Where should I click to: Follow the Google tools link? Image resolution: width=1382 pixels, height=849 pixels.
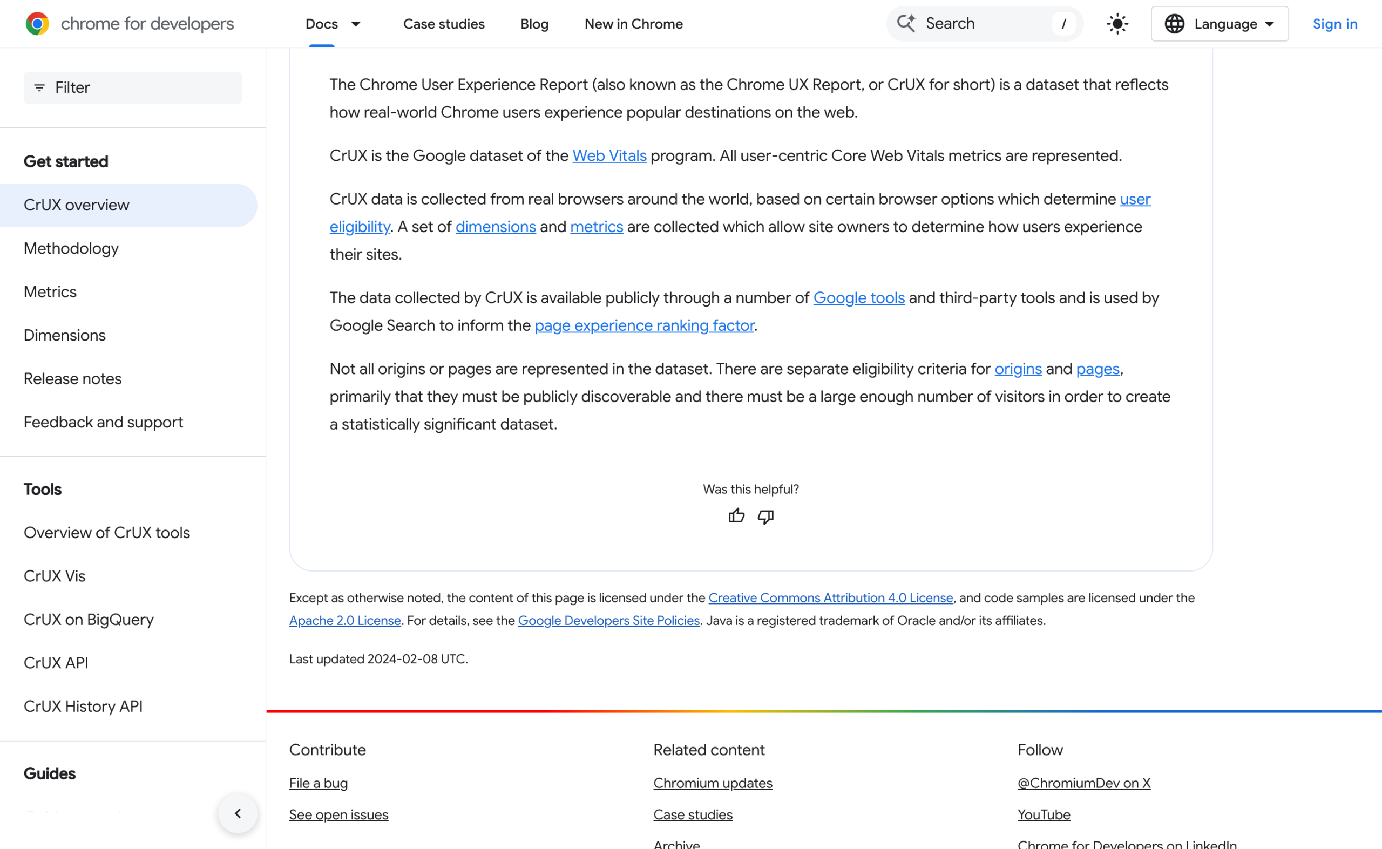coord(859,297)
